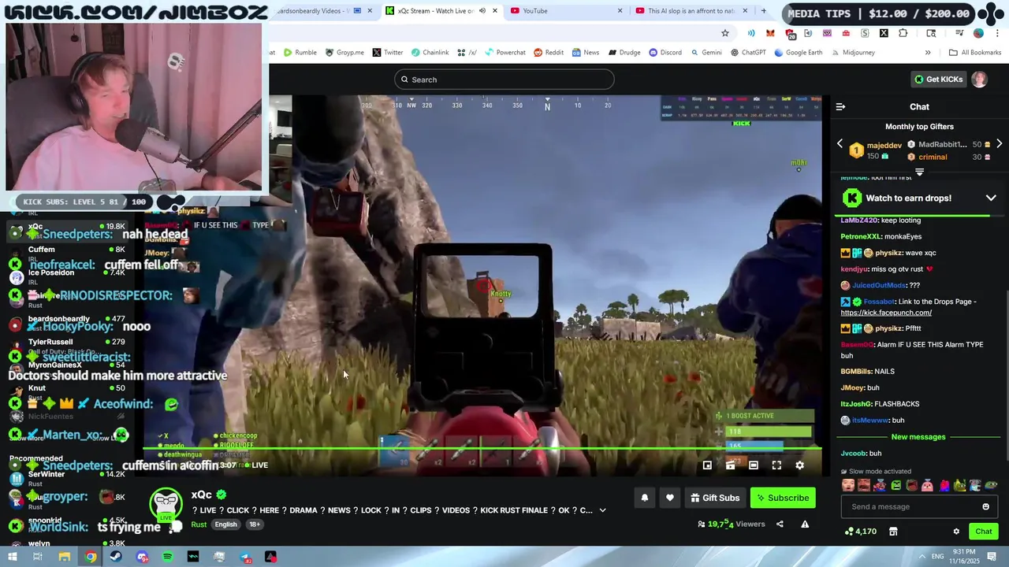Click the Kick search field
The image size is (1009, 567).
pos(504,80)
